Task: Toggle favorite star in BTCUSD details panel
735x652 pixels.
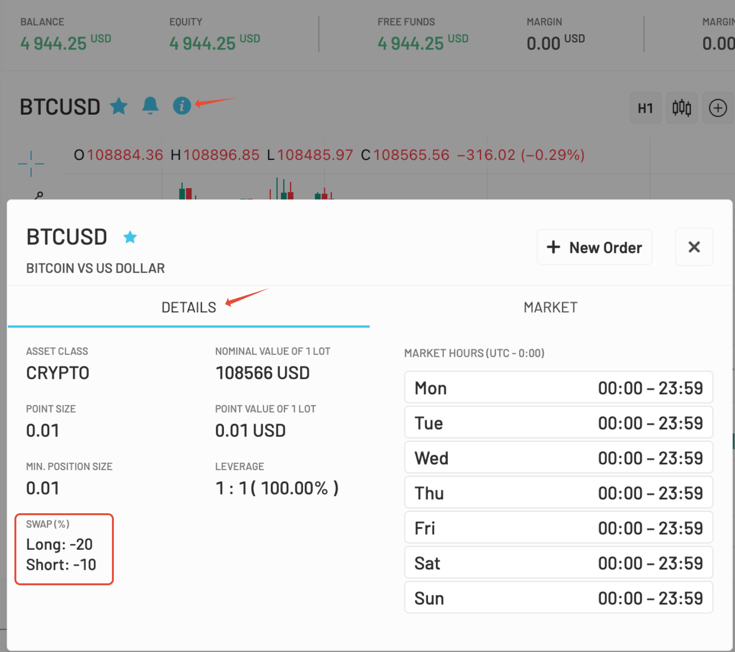Action: point(130,237)
